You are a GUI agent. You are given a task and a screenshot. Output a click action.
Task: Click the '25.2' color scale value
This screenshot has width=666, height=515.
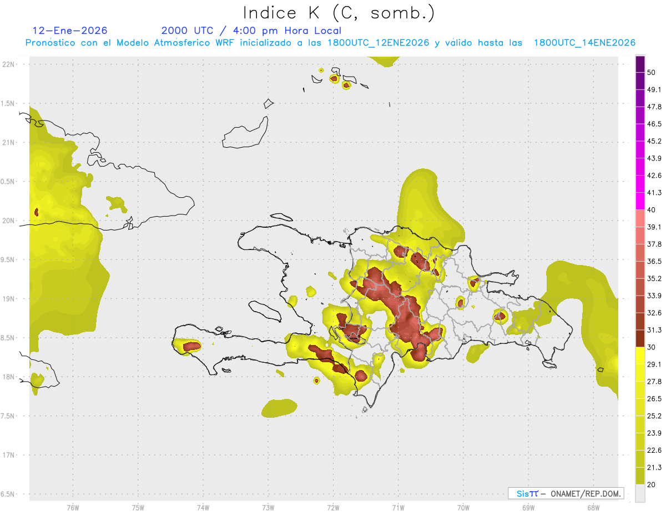(654, 416)
